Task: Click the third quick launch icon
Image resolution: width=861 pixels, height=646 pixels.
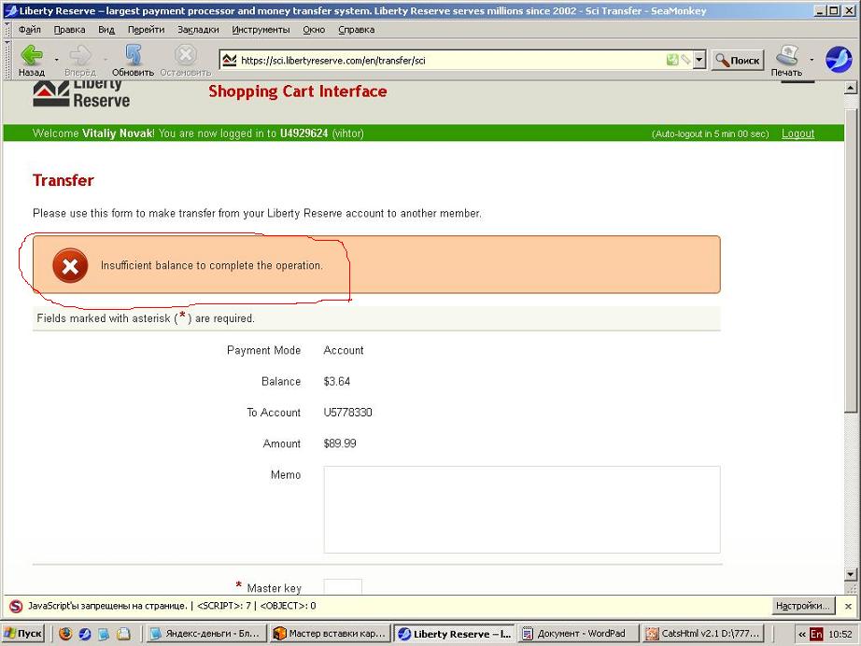Action: (x=104, y=634)
